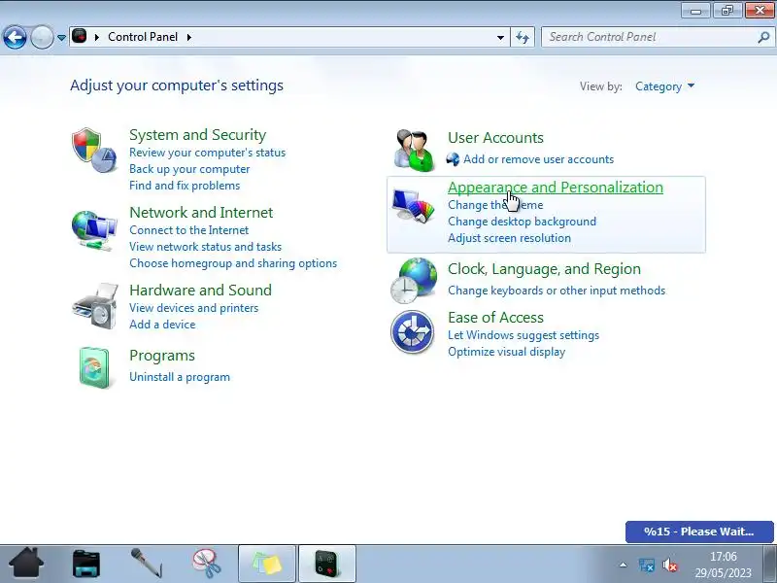Open Programs box icon
Image resolution: width=777 pixels, height=583 pixels.
[x=94, y=367]
